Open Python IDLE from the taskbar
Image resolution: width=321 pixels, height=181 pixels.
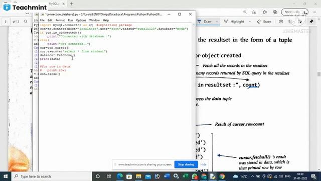(213, 176)
